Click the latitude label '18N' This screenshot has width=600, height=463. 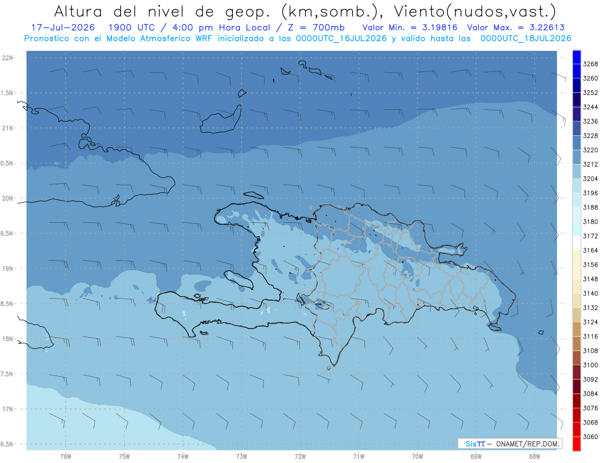click(7, 339)
